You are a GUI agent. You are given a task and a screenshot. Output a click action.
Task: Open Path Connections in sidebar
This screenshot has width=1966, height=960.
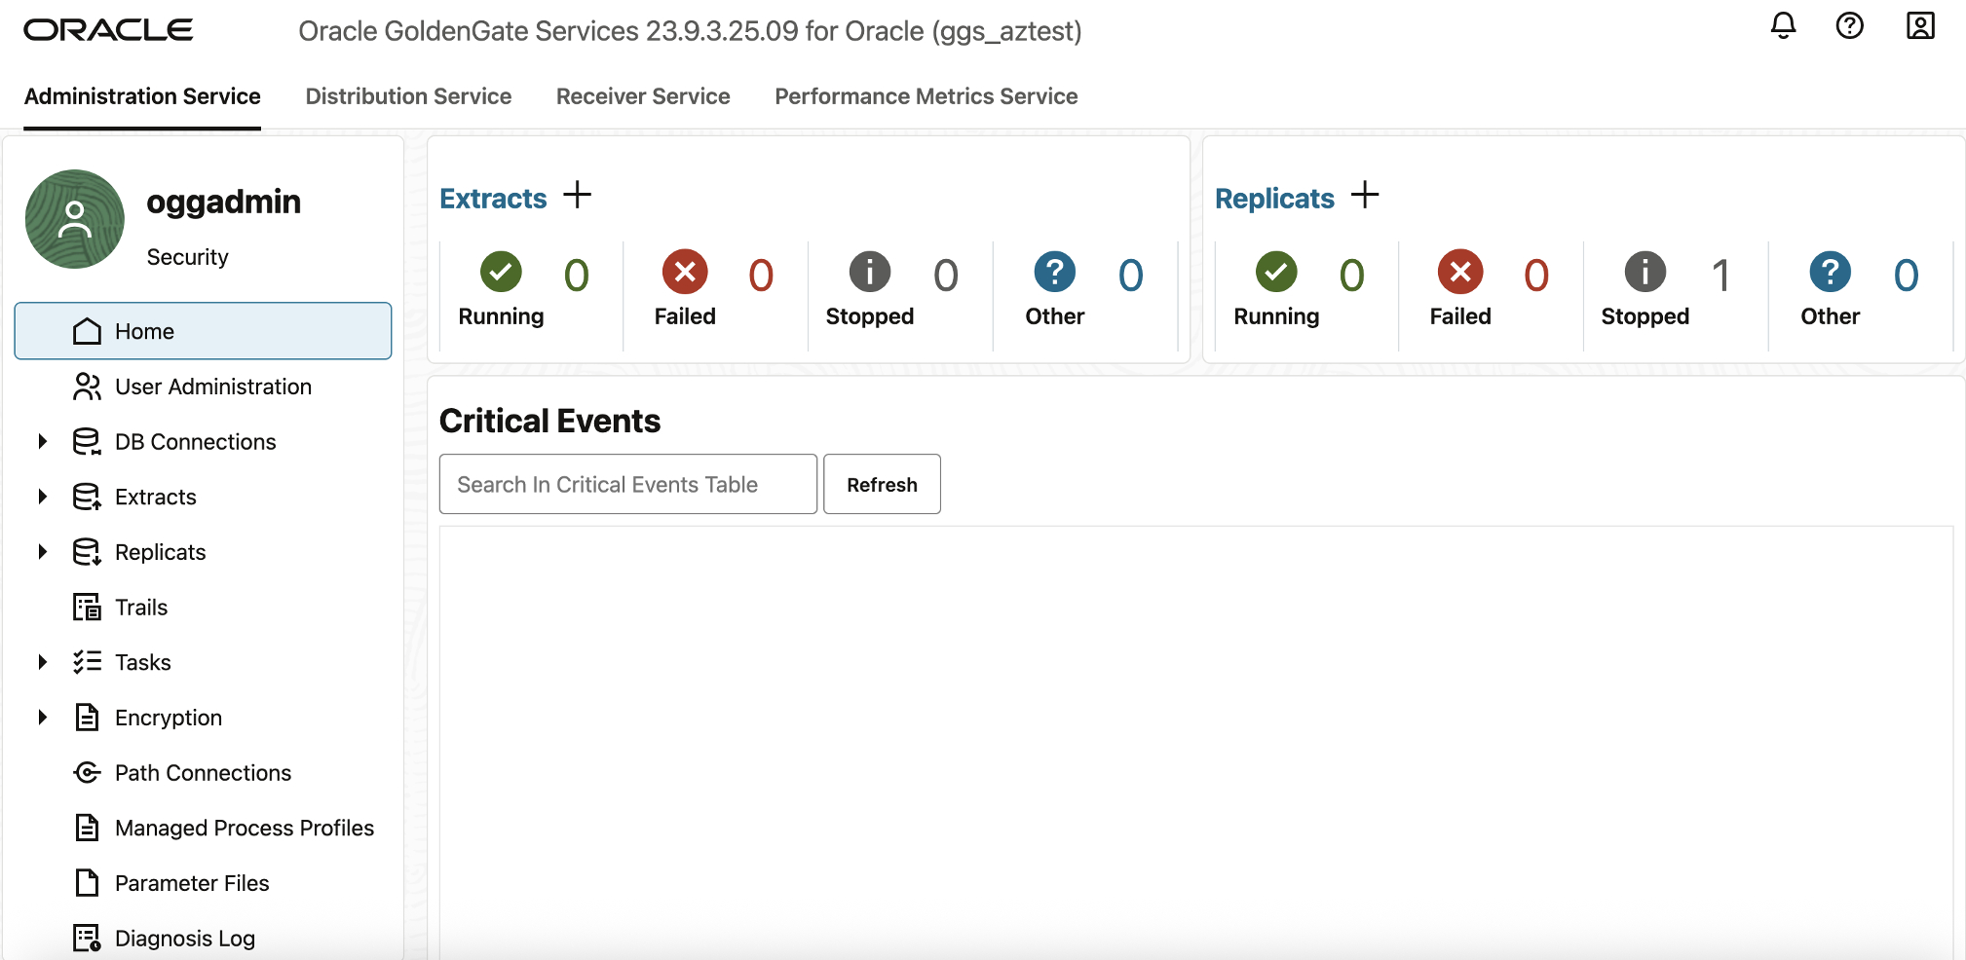point(203,773)
